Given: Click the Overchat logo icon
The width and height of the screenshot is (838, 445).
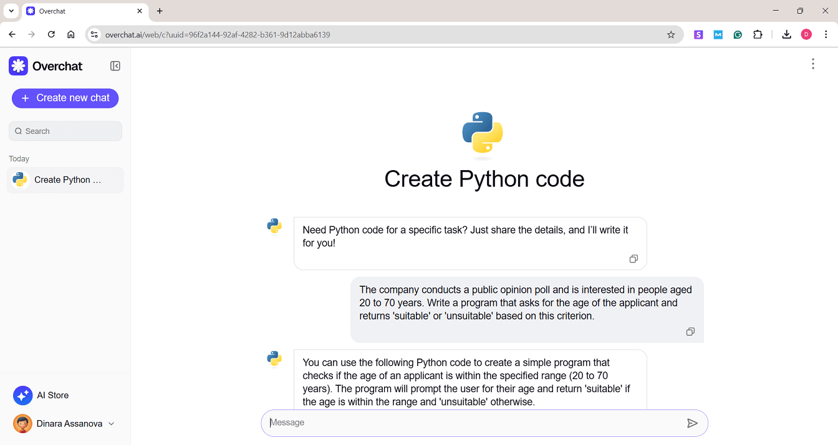Looking at the screenshot, I should pyautogui.click(x=18, y=66).
